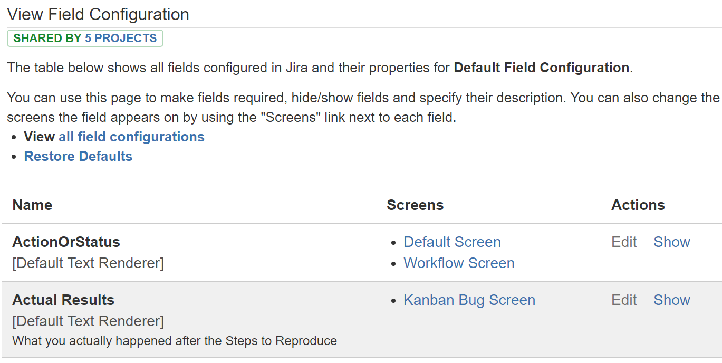Open Default Screen for ActionOrStatus
This screenshot has height=363, width=722.
point(452,242)
